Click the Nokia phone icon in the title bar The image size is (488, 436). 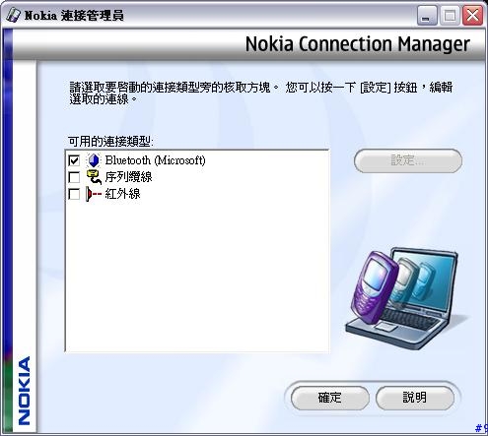pos(13,15)
